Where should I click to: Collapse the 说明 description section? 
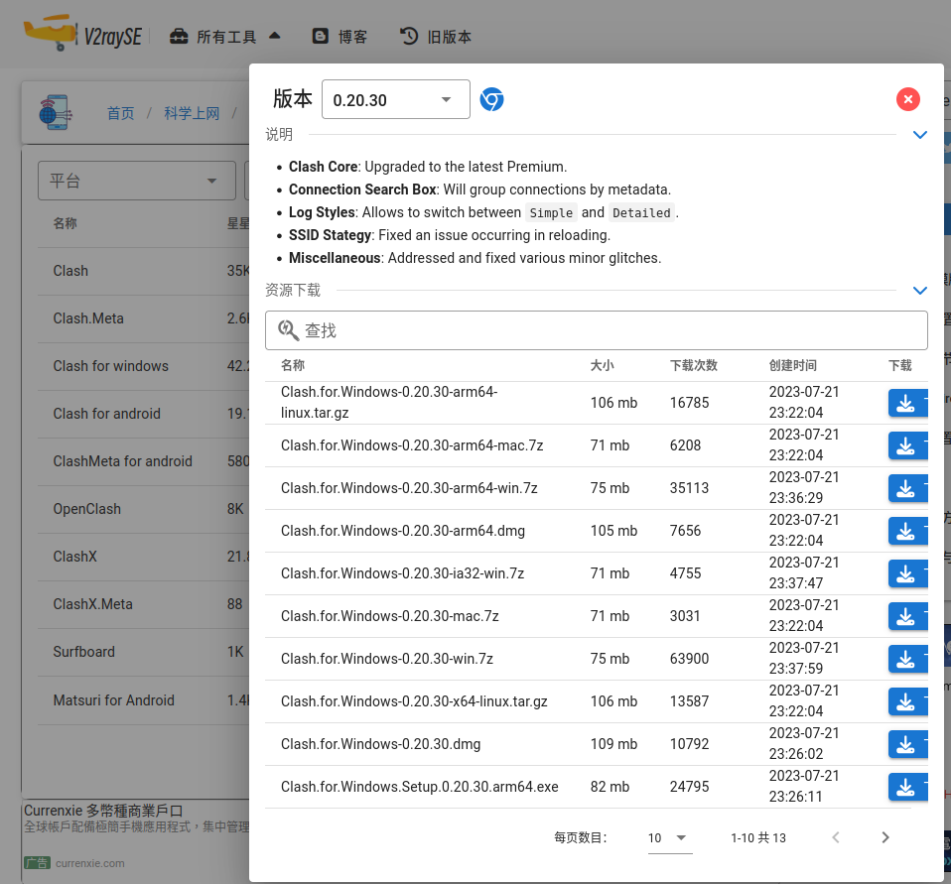click(919, 135)
